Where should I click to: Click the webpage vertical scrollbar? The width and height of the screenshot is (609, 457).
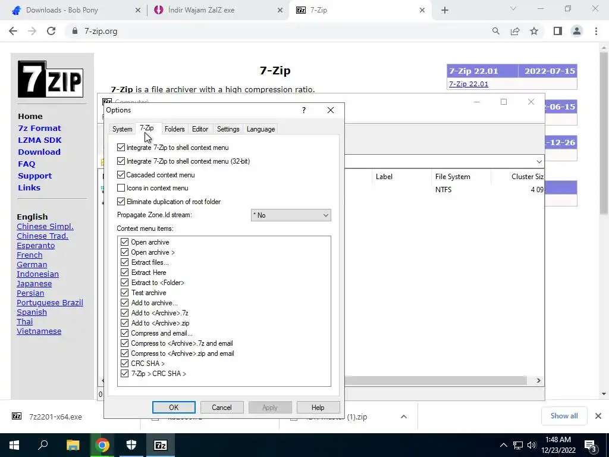(x=604, y=133)
